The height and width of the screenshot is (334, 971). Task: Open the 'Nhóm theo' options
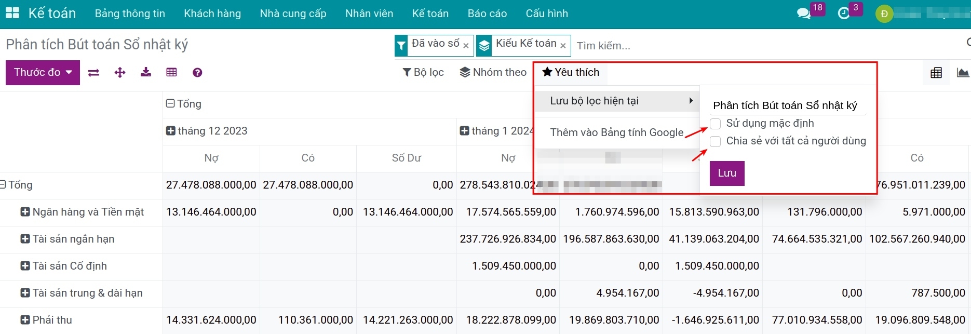pyautogui.click(x=493, y=73)
